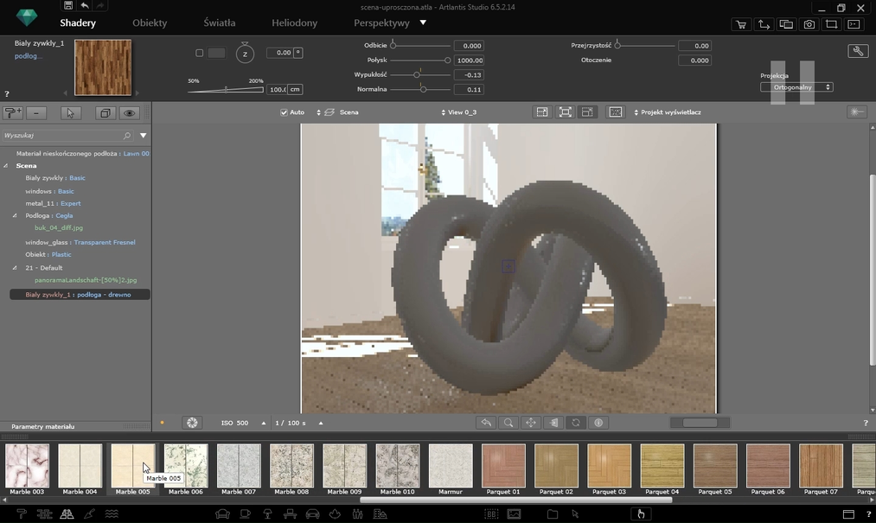Image resolution: width=876 pixels, height=523 pixels.
Task: Click the Przejrzystość slider handle
Action: [617, 45]
